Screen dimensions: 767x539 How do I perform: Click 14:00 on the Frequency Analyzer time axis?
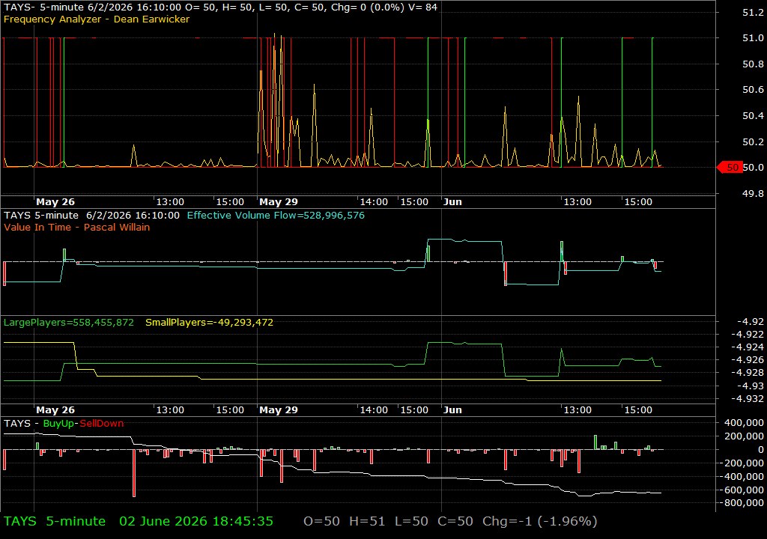point(374,202)
